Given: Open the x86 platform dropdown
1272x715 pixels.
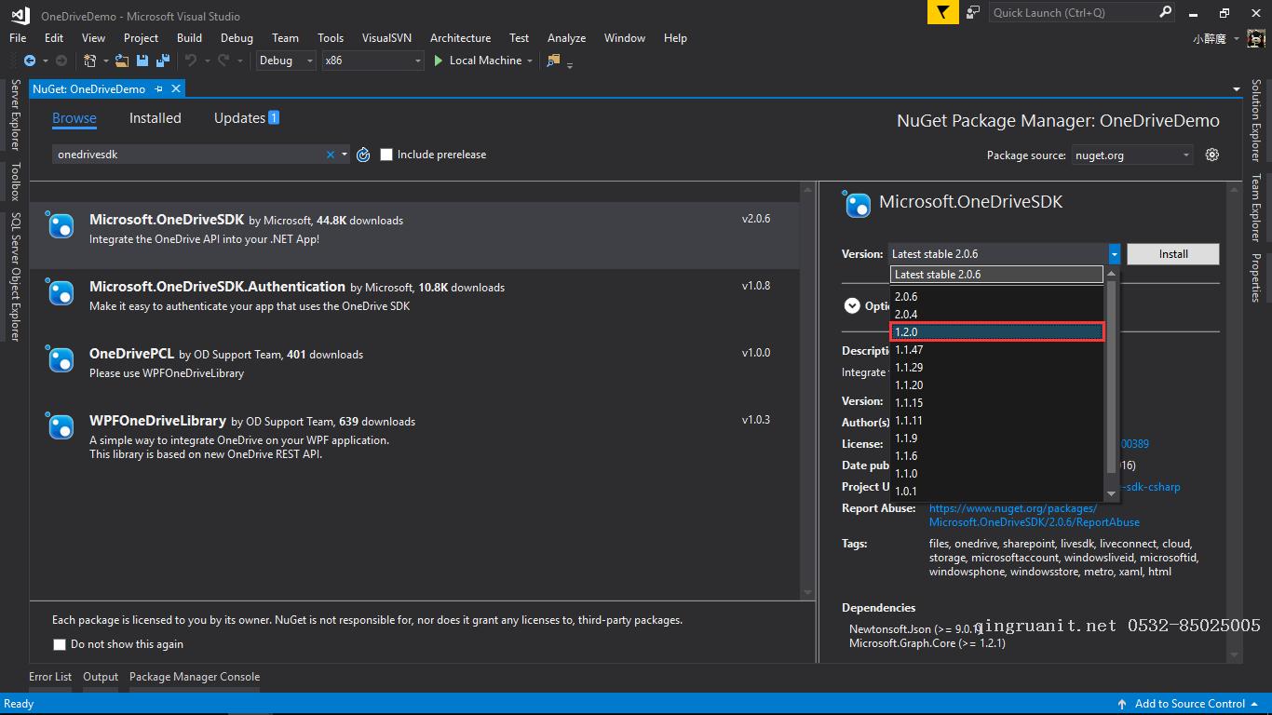Looking at the screenshot, I should (x=372, y=61).
